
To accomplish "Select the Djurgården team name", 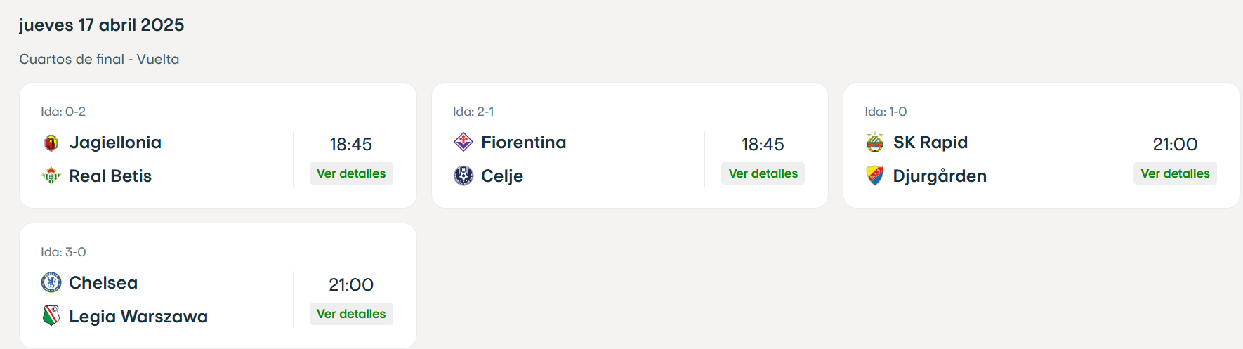I will pos(940,176).
